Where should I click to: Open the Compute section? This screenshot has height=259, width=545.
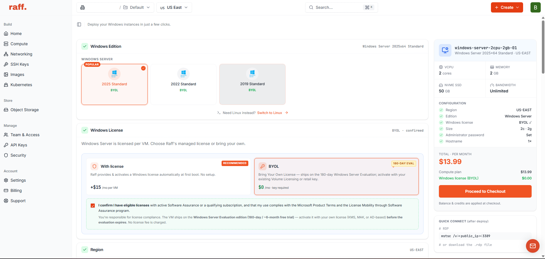coord(19,44)
